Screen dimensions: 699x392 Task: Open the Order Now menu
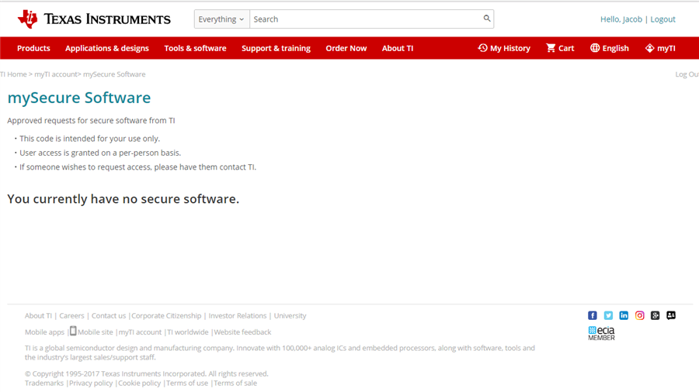(346, 48)
